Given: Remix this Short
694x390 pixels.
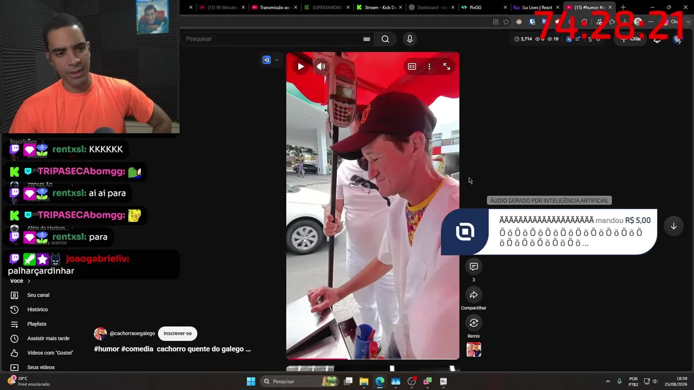Looking at the screenshot, I should tap(473, 323).
